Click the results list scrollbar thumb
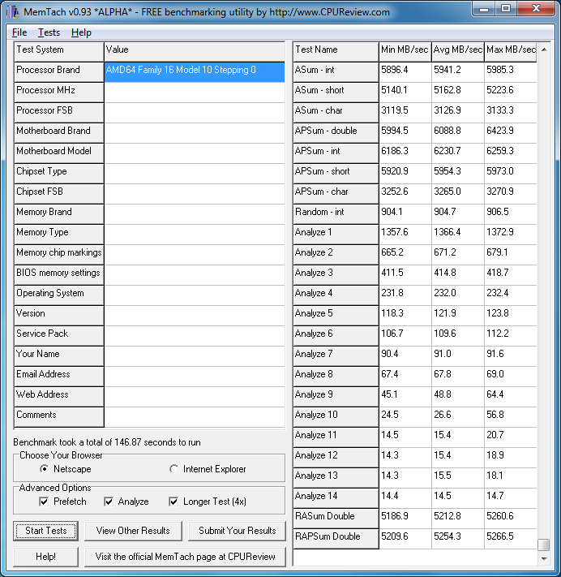 click(544, 545)
